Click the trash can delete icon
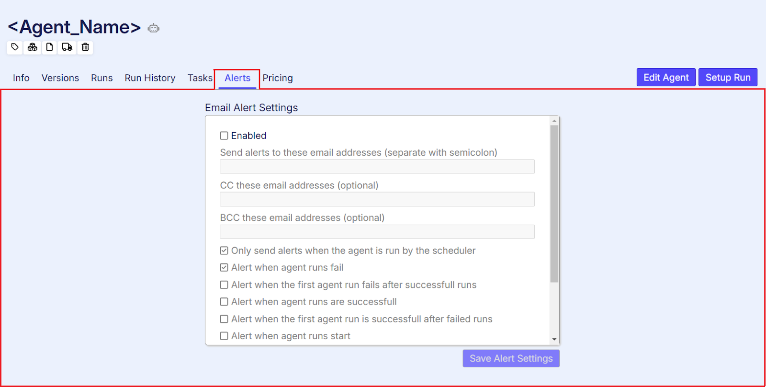Viewport: 766px width, 387px height. [x=85, y=47]
